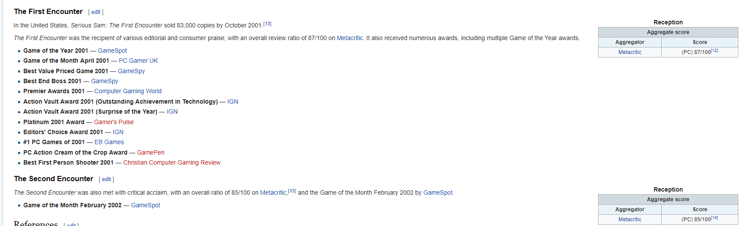Open Gamer's Pulse red link
This screenshot has height=226, width=744.
[114, 122]
